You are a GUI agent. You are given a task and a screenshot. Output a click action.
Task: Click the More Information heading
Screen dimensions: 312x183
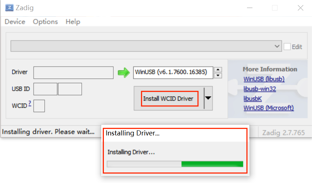tap(270, 69)
